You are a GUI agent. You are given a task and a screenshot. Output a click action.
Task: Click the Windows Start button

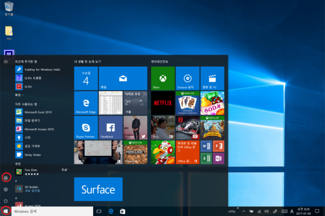(6, 211)
